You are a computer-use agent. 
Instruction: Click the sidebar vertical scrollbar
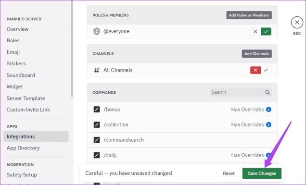72,49
